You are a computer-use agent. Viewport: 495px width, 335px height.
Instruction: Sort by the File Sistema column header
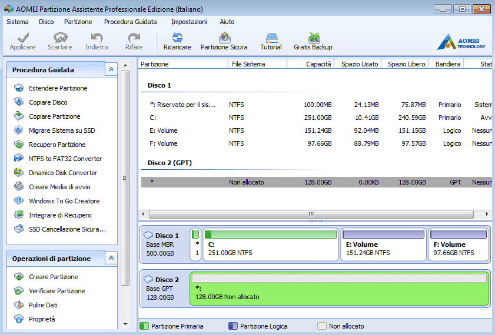click(x=258, y=64)
